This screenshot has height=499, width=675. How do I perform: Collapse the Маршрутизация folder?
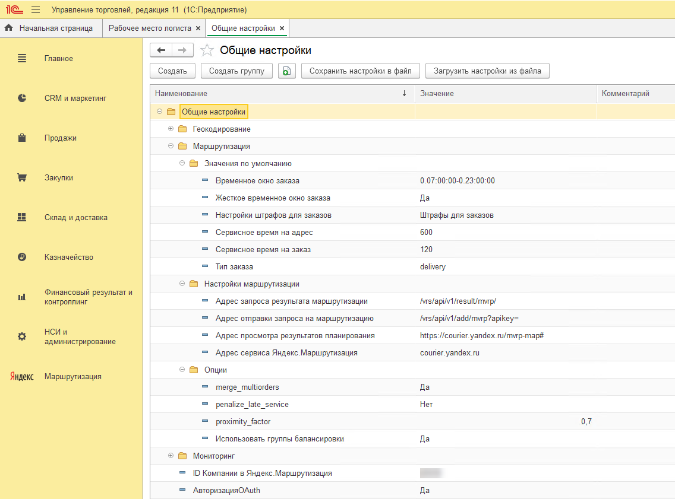click(x=171, y=146)
